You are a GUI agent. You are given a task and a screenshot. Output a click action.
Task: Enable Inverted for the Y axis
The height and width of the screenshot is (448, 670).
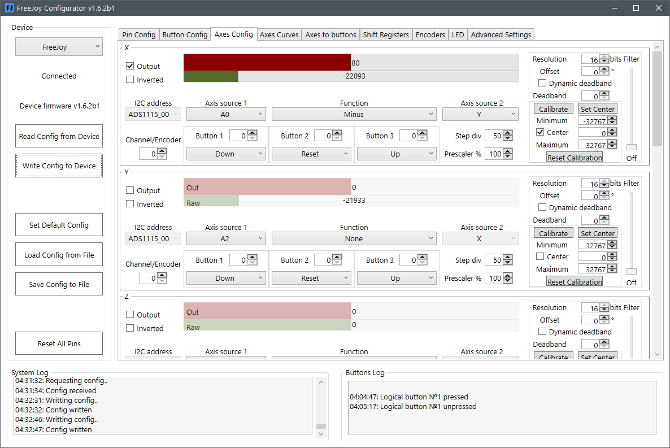point(130,204)
